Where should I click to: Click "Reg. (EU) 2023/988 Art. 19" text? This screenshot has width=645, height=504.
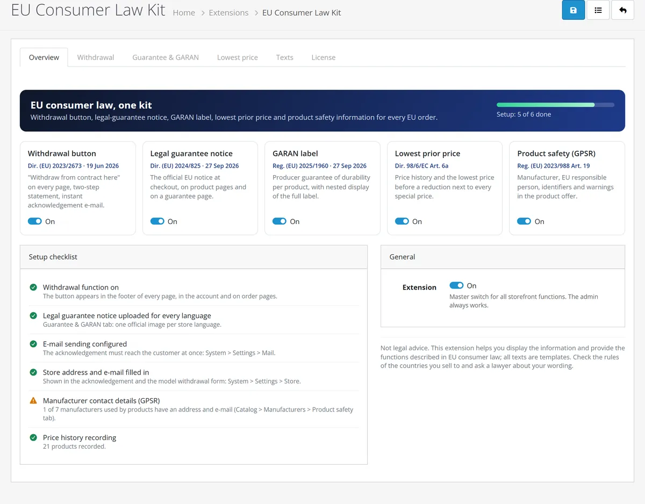(553, 166)
